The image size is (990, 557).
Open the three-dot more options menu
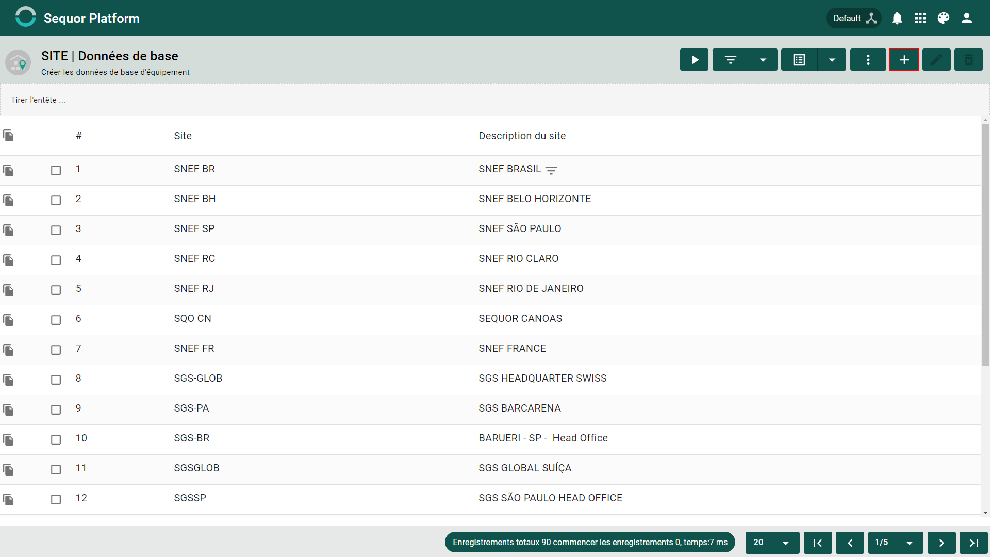pyautogui.click(x=868, y=60)
